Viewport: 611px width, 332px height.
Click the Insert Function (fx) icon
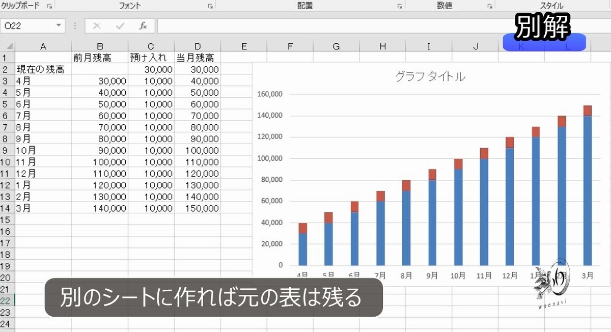pyautogui.click(x=142, y=25)
